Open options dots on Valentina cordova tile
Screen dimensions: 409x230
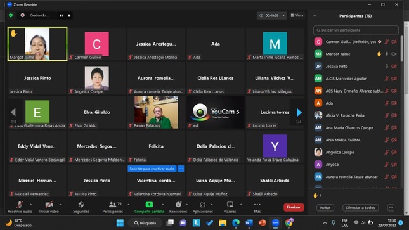181,169
